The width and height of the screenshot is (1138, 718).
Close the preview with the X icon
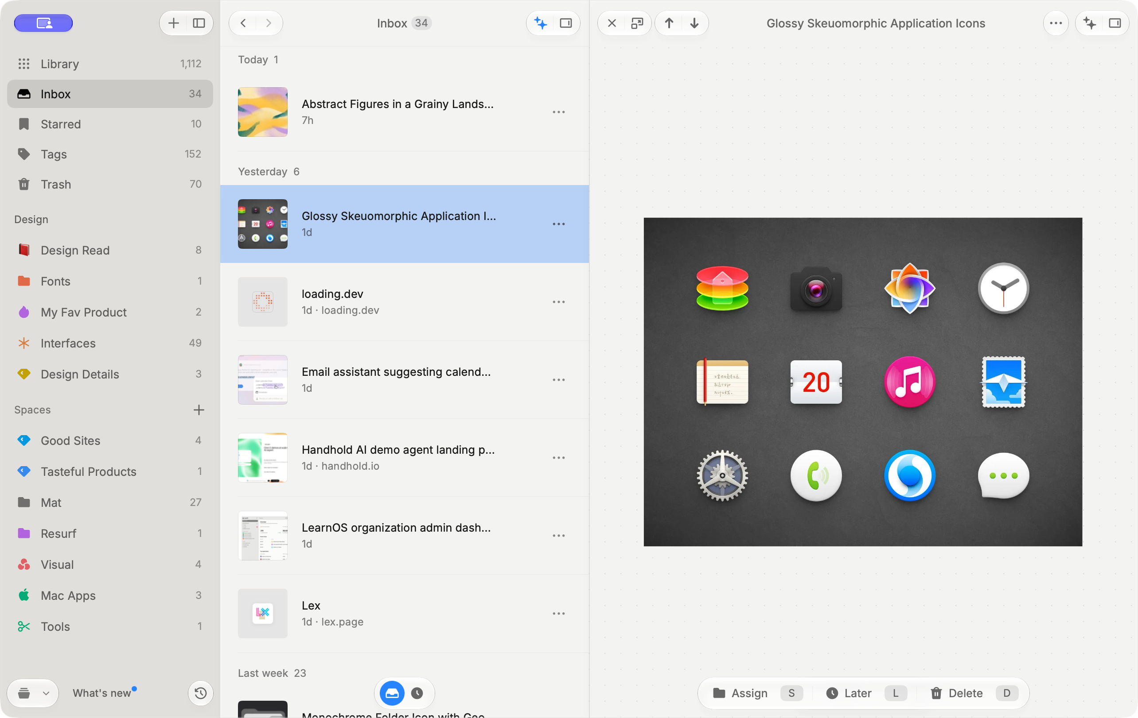(612, 23)
